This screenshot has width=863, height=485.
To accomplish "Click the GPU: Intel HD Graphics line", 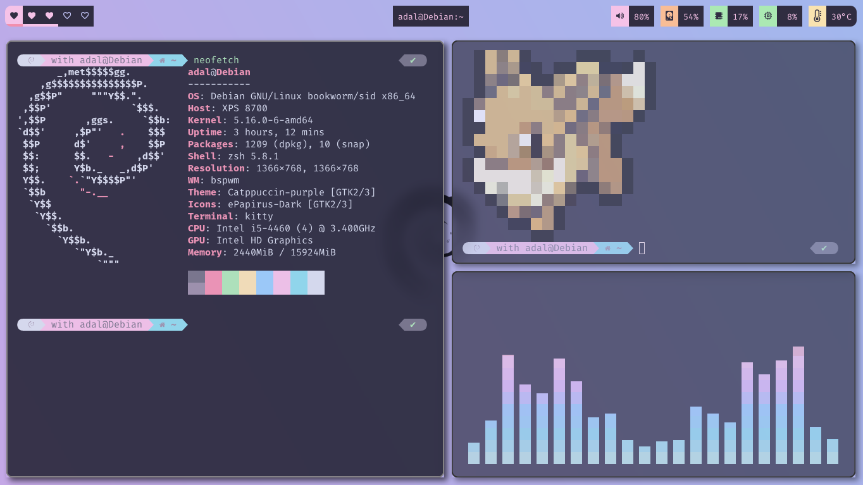I will click(x=251, y=240).
